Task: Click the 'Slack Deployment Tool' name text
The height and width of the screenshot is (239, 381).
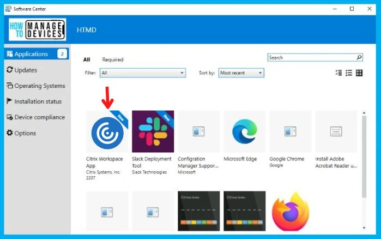Action: pos(152,162)
